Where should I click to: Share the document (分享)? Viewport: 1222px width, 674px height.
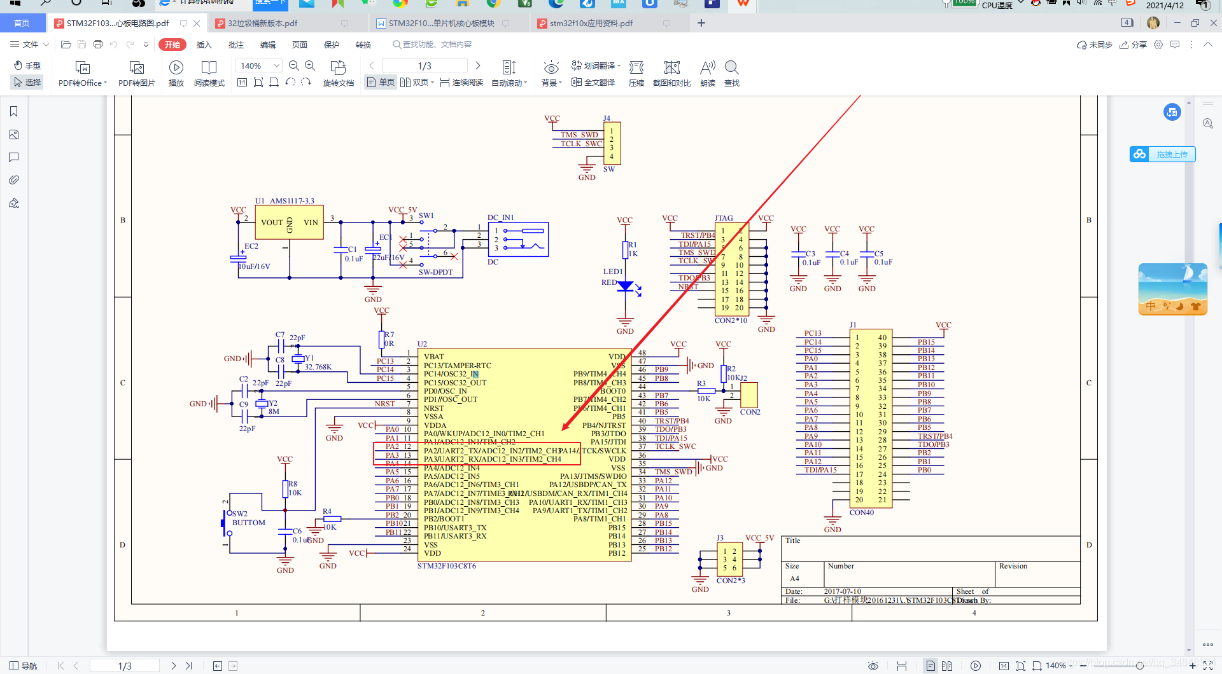pos(1133,45)
